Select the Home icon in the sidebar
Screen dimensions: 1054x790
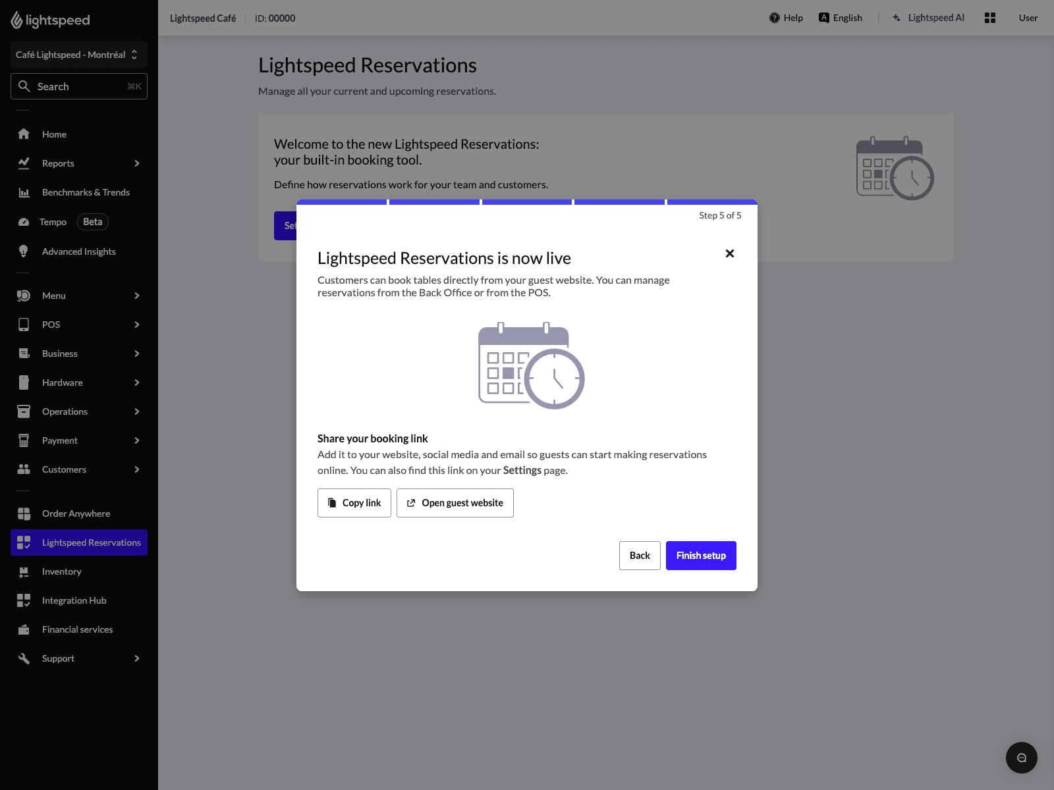point(24,134)
